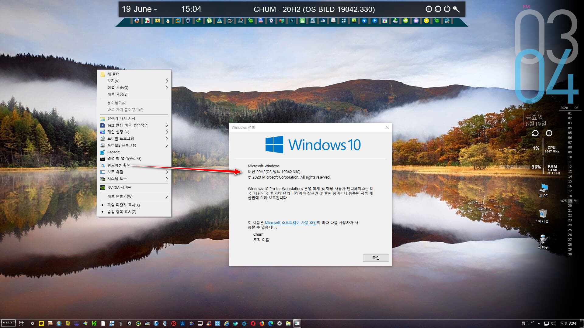Click the 오후 3:04 taskbar clock
Viewport: 584px width, 328px height.
568,323
